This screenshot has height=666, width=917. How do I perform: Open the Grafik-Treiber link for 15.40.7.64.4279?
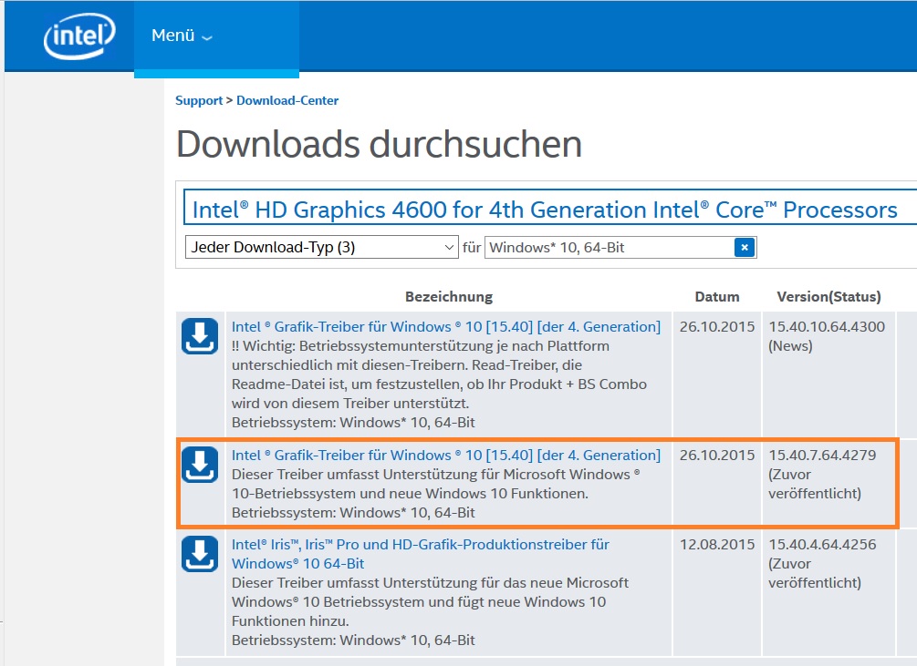point(446,455)
